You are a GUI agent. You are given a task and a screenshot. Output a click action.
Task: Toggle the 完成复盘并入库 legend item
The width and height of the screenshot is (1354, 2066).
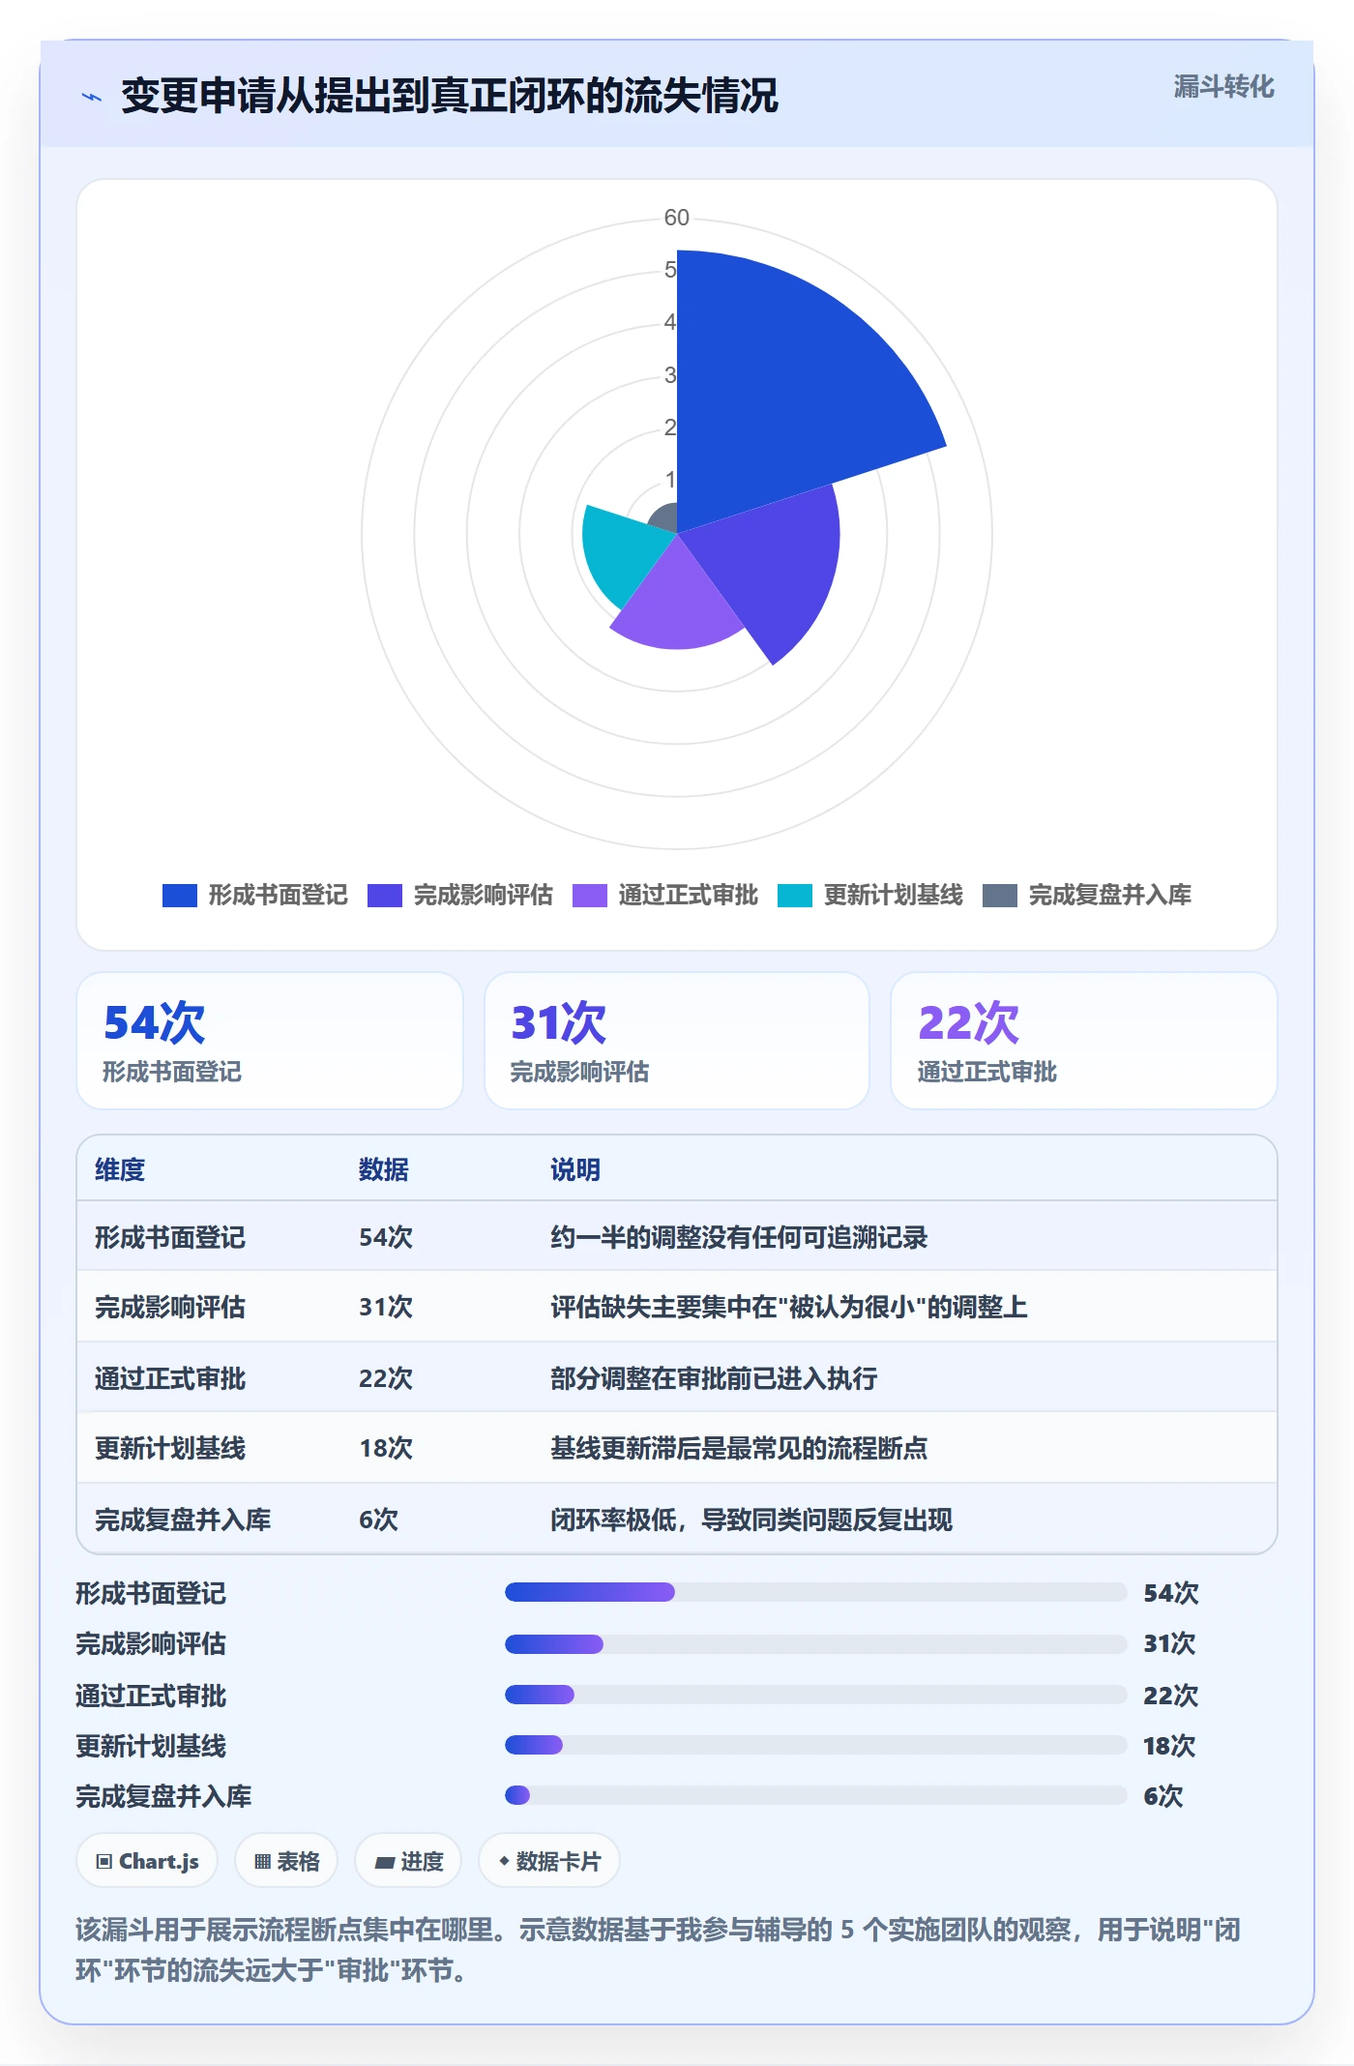coord(1087,896)
